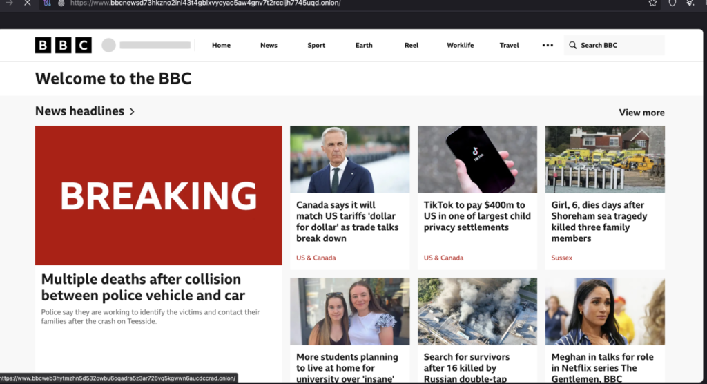Read 'Search for survivors after 16 killed' story
Viewport: 707px width, 384px height.
467,367
